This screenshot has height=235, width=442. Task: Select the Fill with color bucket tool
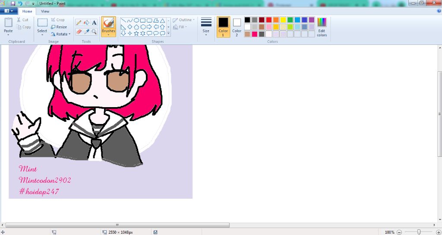pyautogui.click(x=86, y=22)
